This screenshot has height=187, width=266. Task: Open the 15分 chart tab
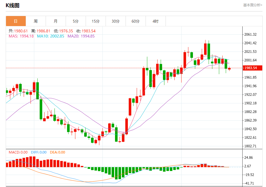coord(96,21)
